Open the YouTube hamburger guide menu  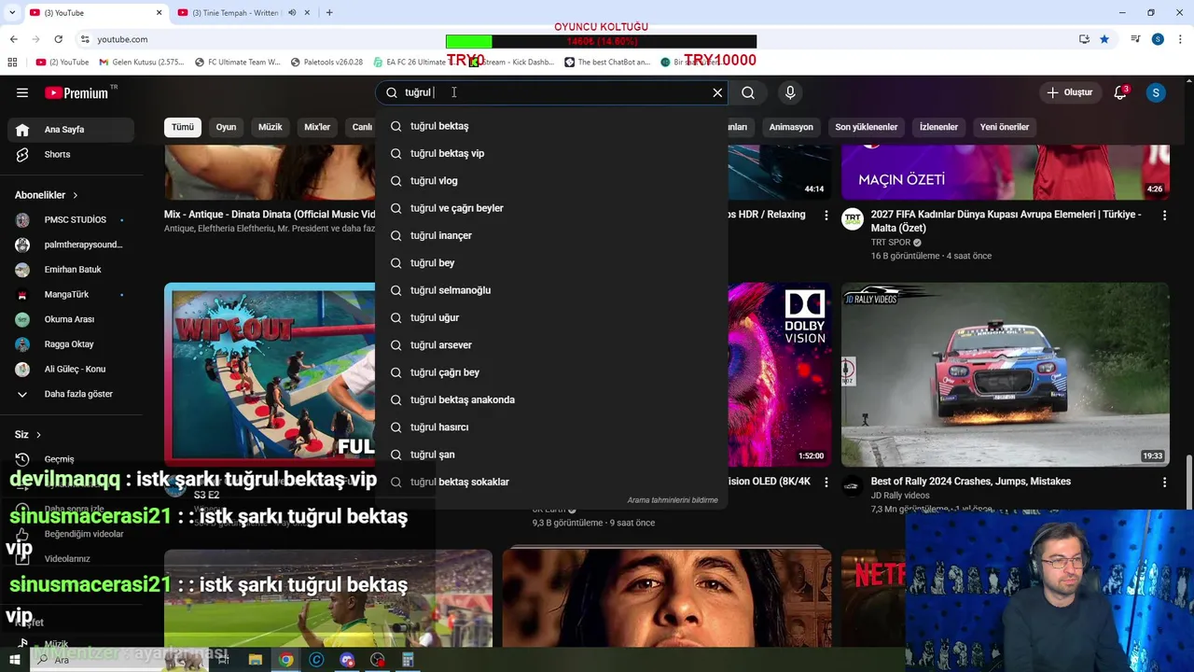(22, 92)
